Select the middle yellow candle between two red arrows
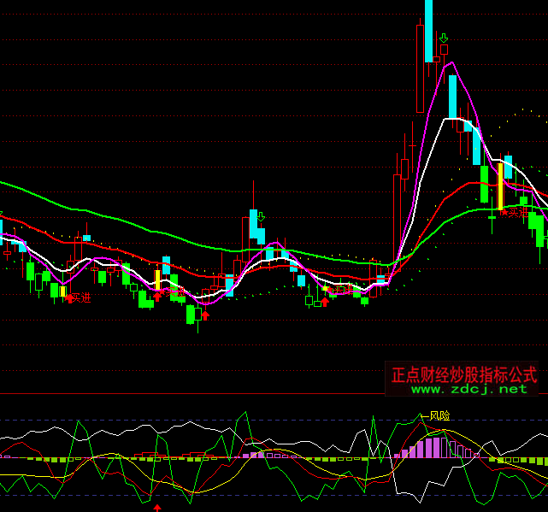548x512 pixels. point(157,280)
